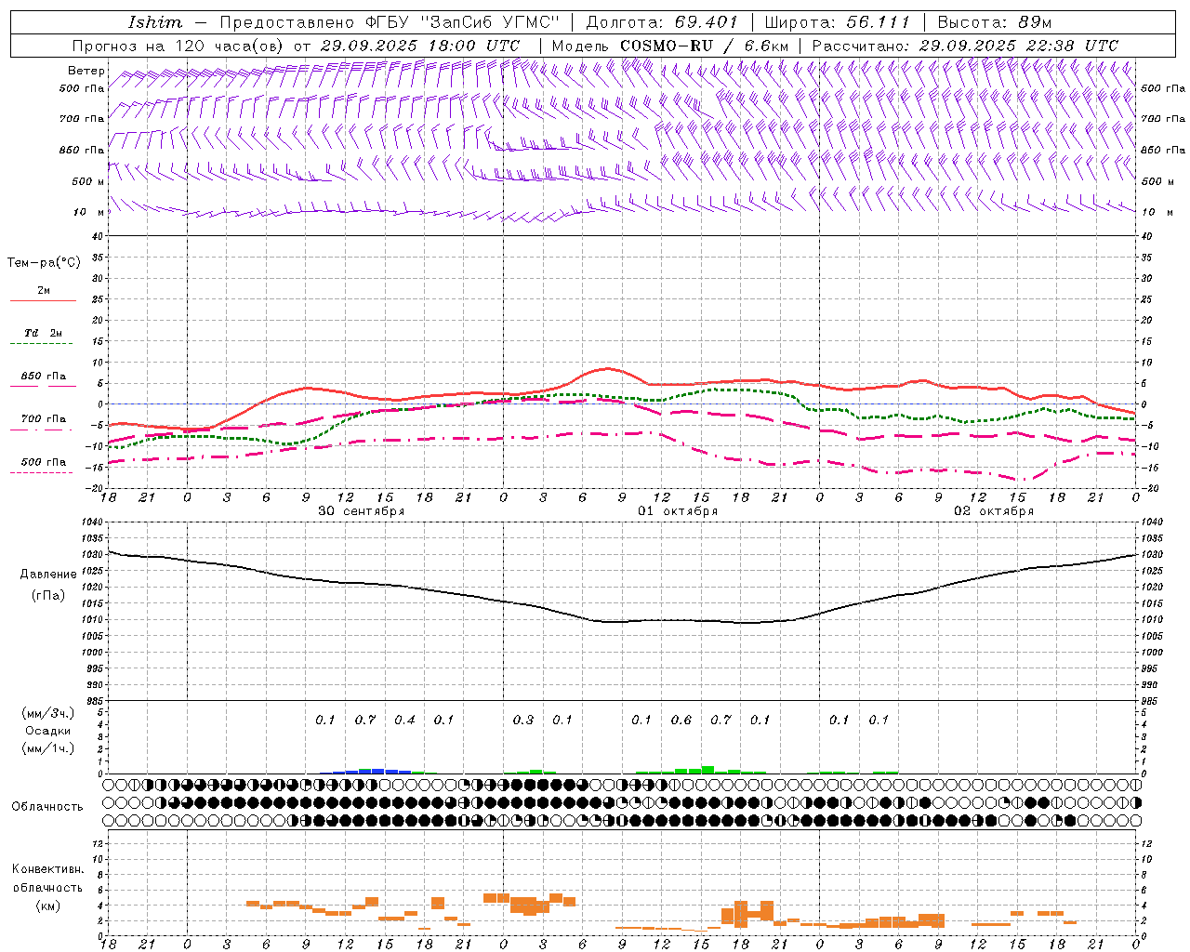Click the Тем-ра(°C) axis title
This screenshot has width=1190, height=952.
44,263
